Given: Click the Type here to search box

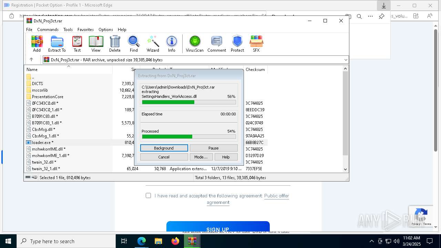Looking at the screenshot, I should [x=66, y=241].
